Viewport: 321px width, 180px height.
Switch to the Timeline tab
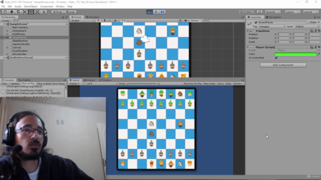105,80
